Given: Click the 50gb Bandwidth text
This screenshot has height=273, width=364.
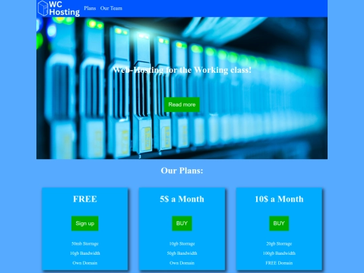Looking at the screenshot, I should pyautogui.click(x=182, y=253).
